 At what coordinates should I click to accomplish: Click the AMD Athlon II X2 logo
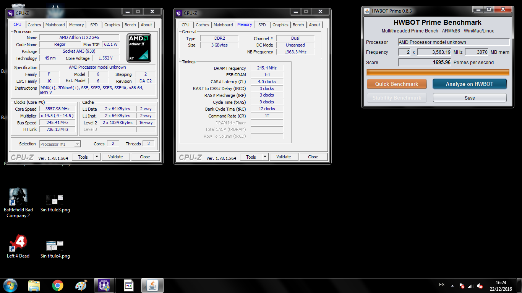coord(139,48)
